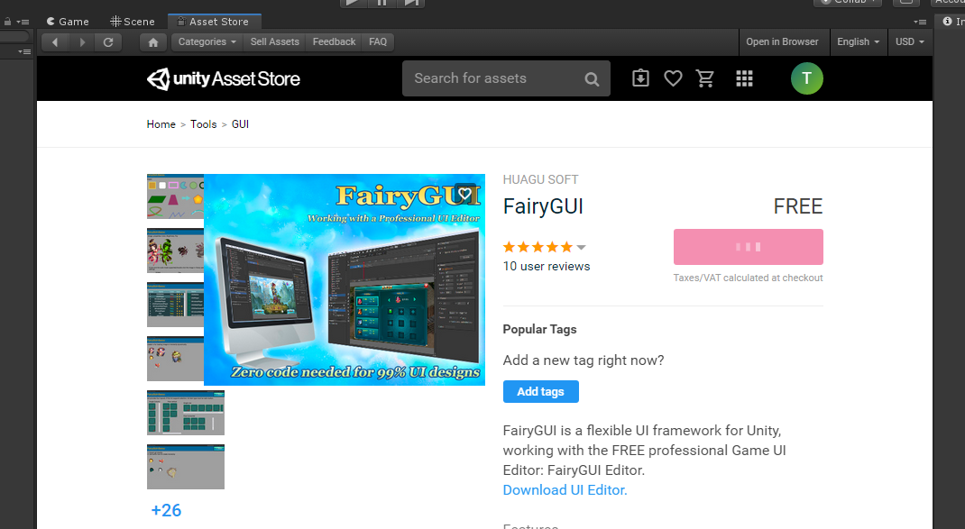The width and height of the screenshot is (965, 529).
Task: Open the FAQ menu item
Action: click(x=378, y=41)
